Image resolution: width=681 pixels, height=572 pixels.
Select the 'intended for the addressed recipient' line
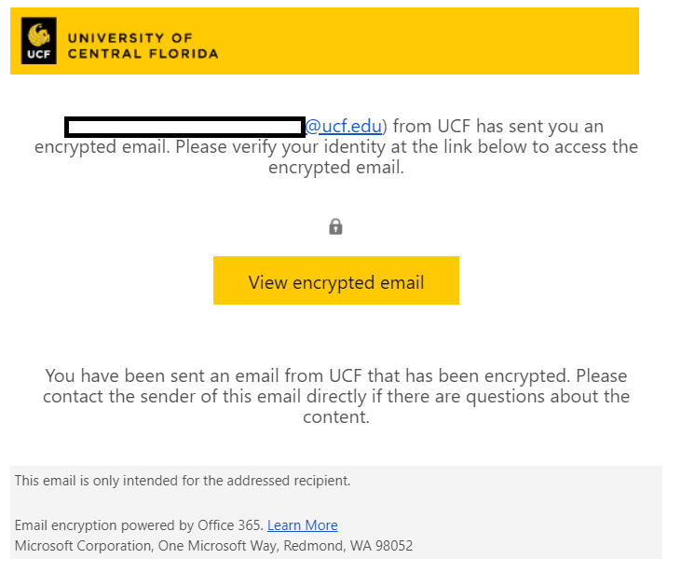click(x=183, y=481)
